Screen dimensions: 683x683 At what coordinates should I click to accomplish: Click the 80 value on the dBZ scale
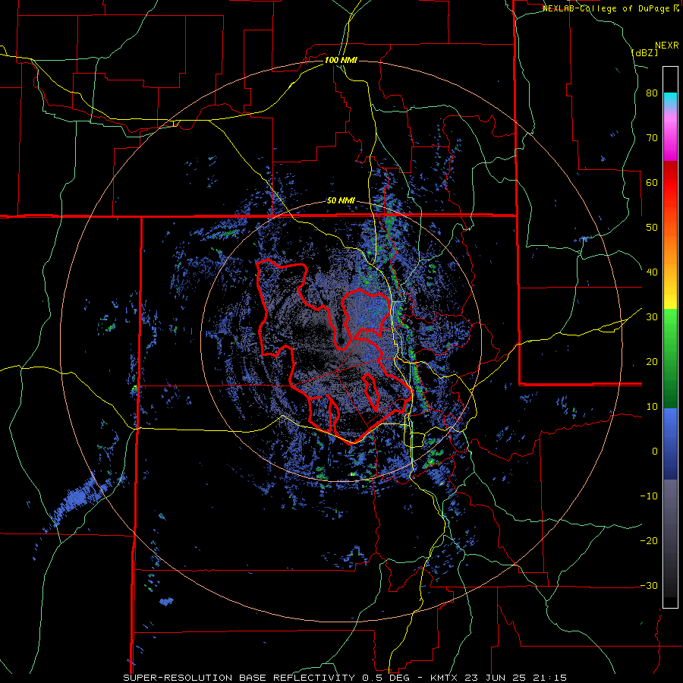pyautogui.click(x=652, y=93)
